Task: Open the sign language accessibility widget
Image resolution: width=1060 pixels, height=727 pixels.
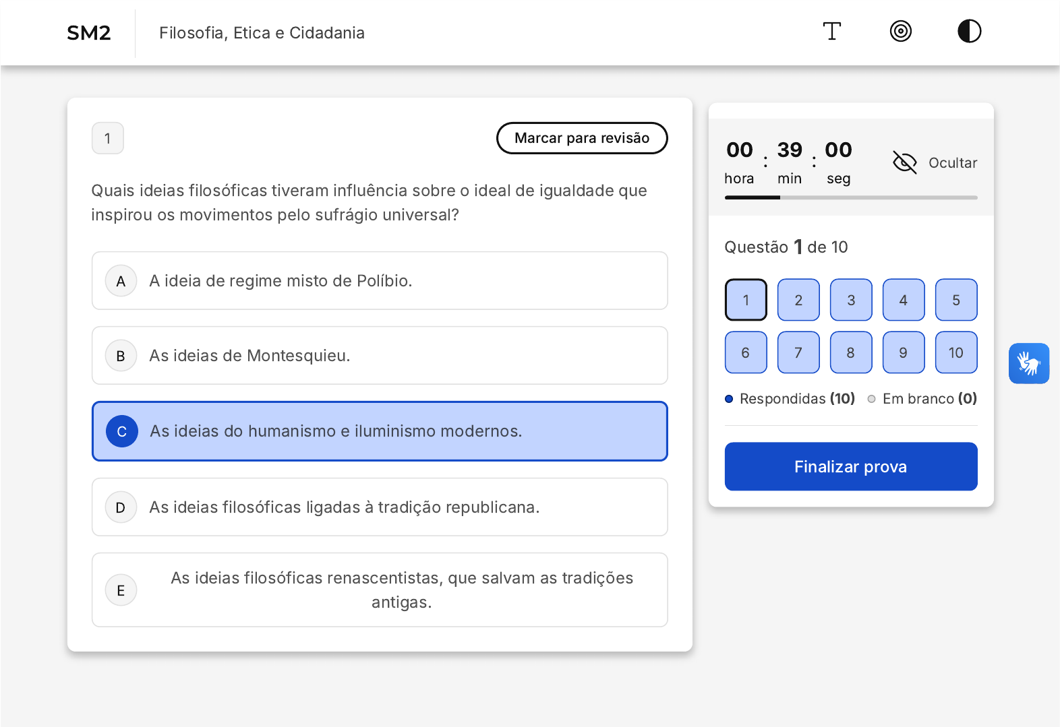Action: click(x=1028, y=364)
